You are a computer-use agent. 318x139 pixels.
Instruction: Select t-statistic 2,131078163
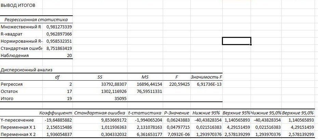[145, 127]
